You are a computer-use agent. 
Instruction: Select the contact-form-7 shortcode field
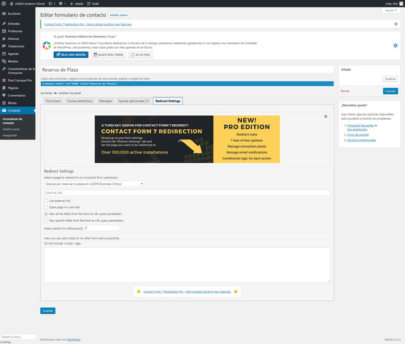pyautogui.click(x=187, y=84)
